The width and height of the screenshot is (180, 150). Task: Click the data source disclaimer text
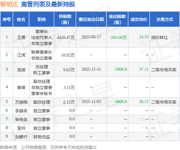48,147
